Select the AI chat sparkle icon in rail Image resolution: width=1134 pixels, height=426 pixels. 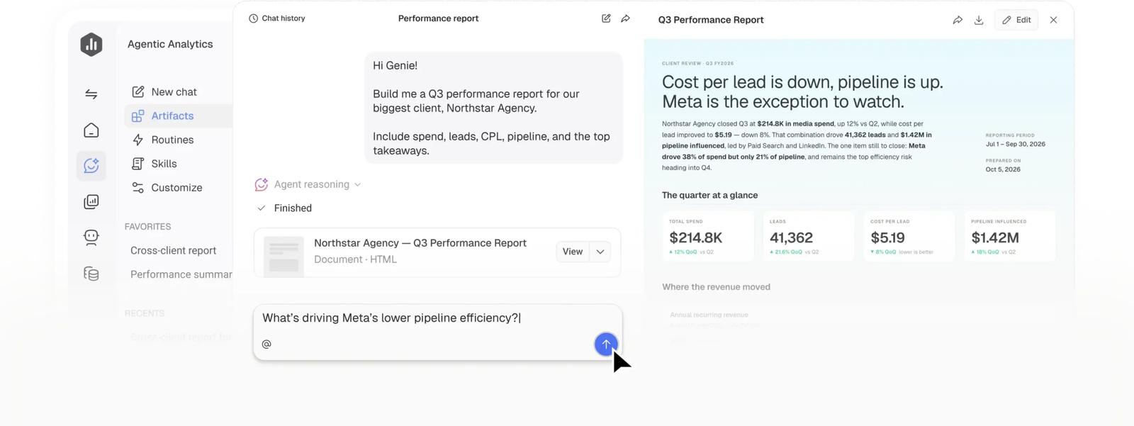click(91, 166)
